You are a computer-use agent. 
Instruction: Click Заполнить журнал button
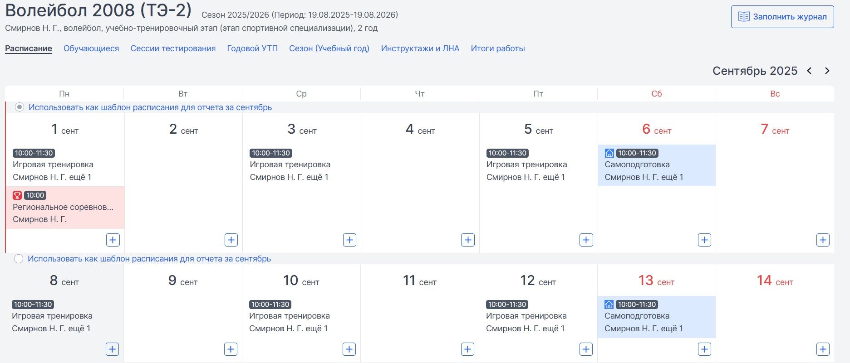[x=782, y=17]
